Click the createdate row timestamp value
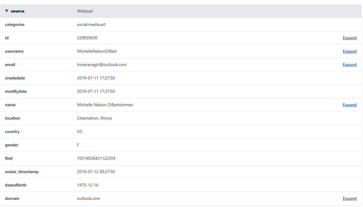363x207 pixels. 96,78
